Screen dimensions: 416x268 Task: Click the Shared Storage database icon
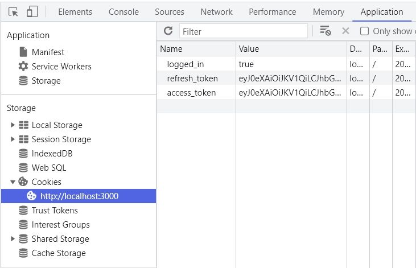pyautogui.click(x=23, y=239)
